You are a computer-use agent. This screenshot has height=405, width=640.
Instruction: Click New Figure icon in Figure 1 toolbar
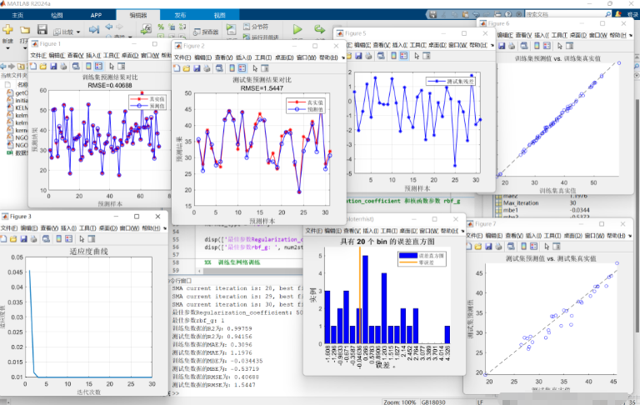click(x=33, y=66)
